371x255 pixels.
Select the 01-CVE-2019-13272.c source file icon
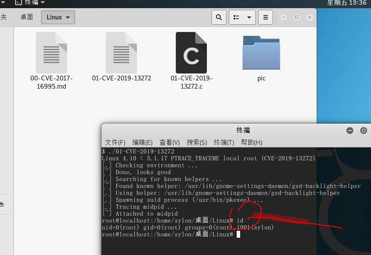click(191, 53)
